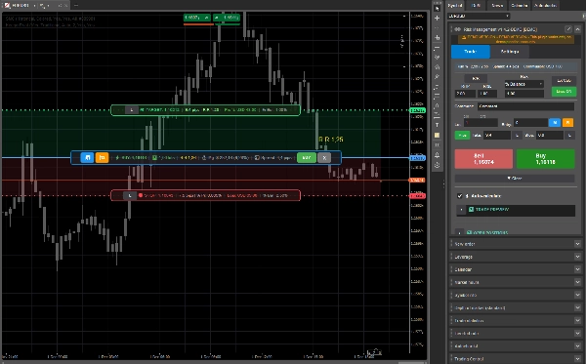586x364 pixels.
Task: Expand the Calendar panel chevron
Action: point(578,269)
